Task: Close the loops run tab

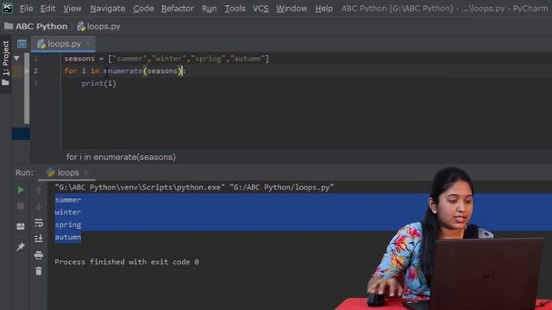Action: [86, 172]
